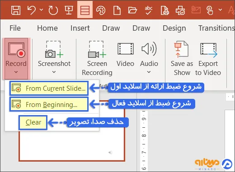Click the Open folder icon
Image resolution: width=235 pixels, height=172 pixels.
pos(132,10)
